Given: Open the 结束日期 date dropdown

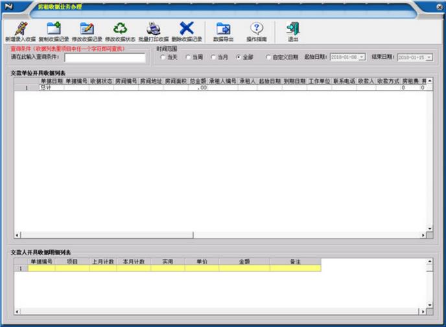Looking at the screenshot, I should coord(429,58).
